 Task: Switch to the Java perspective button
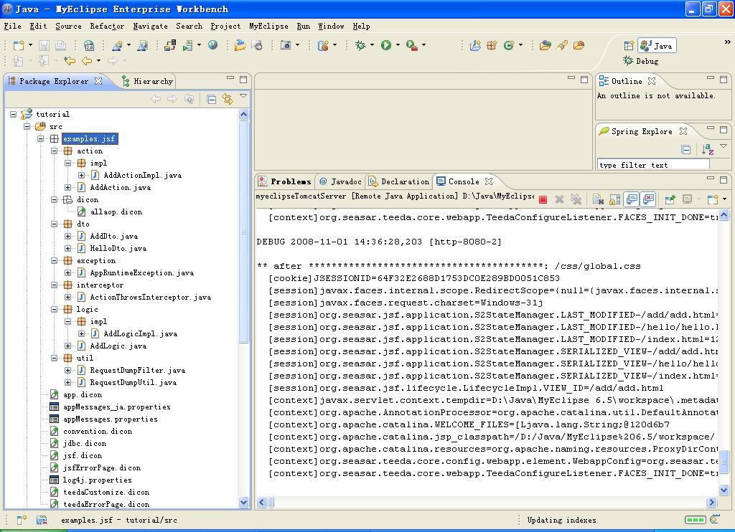657,46
